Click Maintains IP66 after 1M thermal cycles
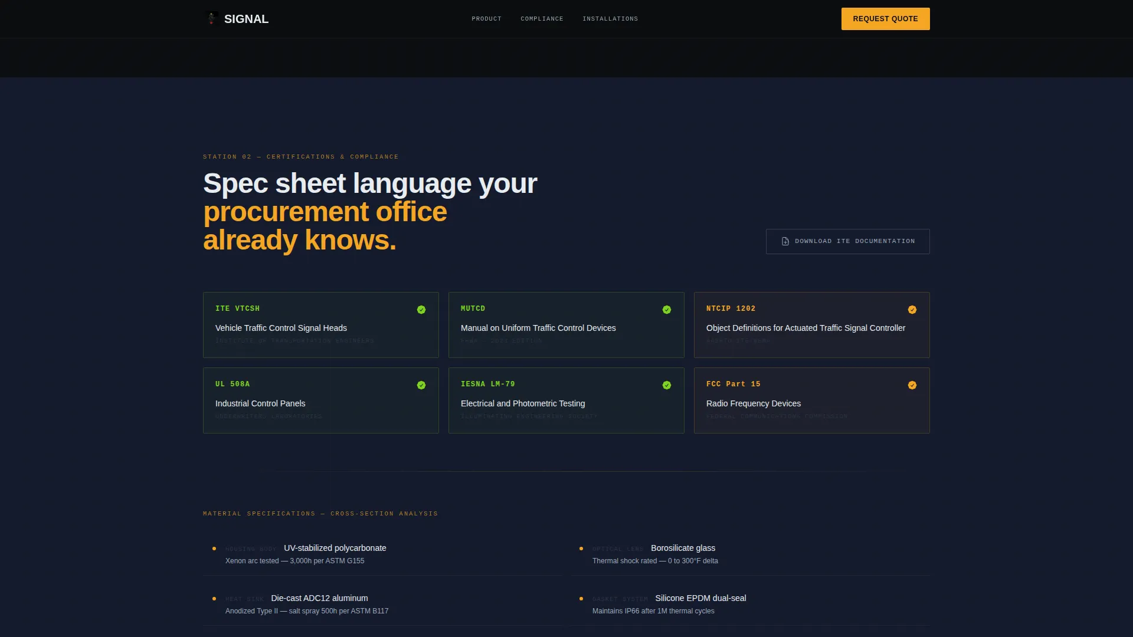The image size is (1133, 637). point(653,611)
